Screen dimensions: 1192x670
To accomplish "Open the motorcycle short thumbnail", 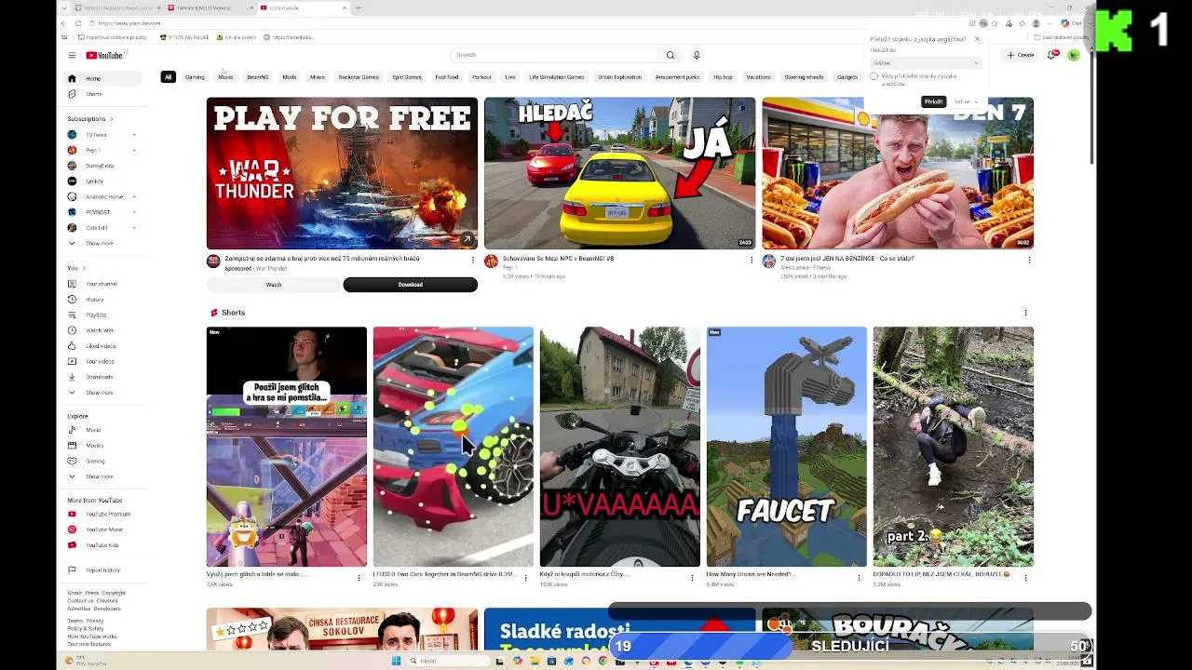I will (620, 447).
